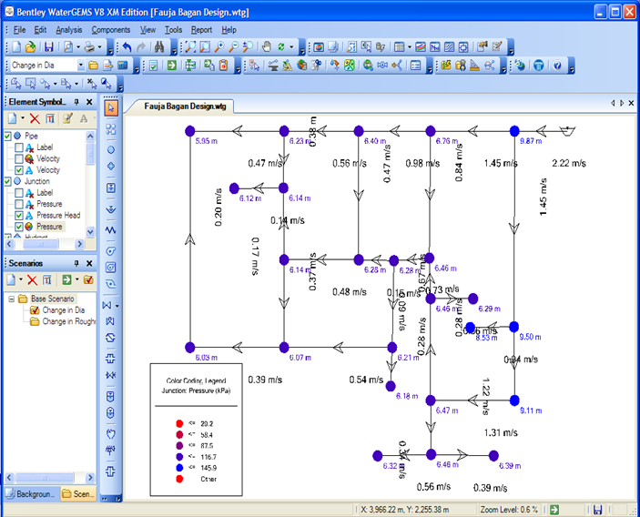The image size is (640, 517).
Task: Close the Scenarios panel
Action: click(x=89, y=262)
